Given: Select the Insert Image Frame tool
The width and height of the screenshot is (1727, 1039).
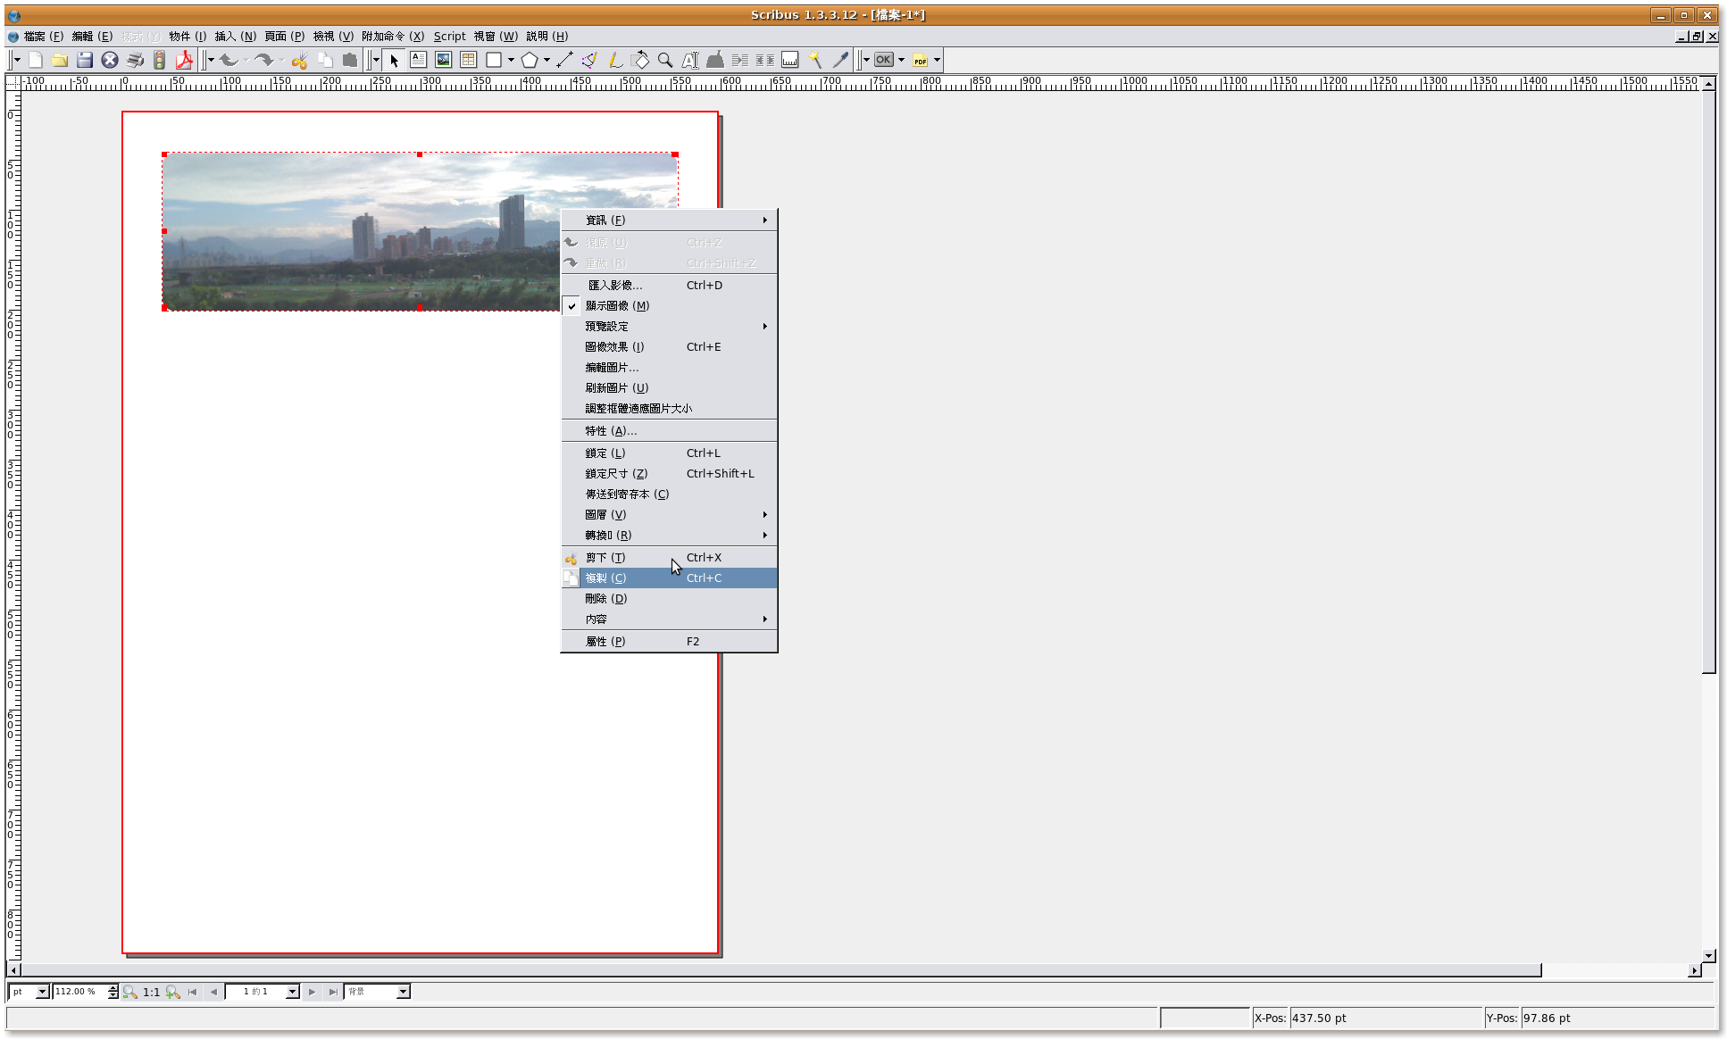Looking at the screenshot, I should pyautogui.click(x=443, y=60).
